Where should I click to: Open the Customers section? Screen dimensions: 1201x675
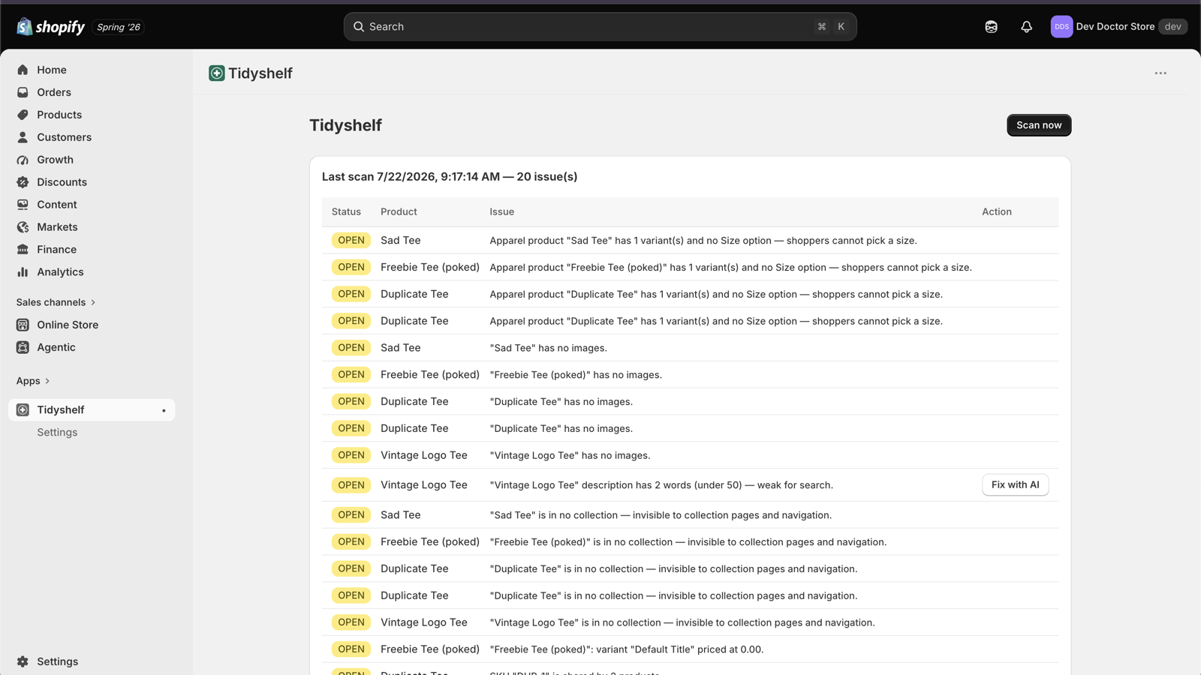point(92,137)
